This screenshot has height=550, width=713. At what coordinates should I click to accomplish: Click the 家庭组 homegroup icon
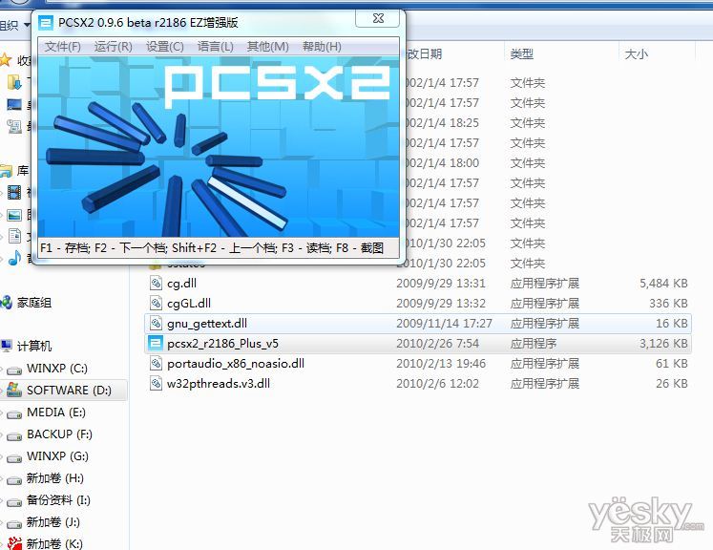point(7,302)
